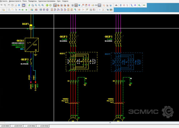
Task: Click the right XD terminal strip label
Action: coord(114,81)
